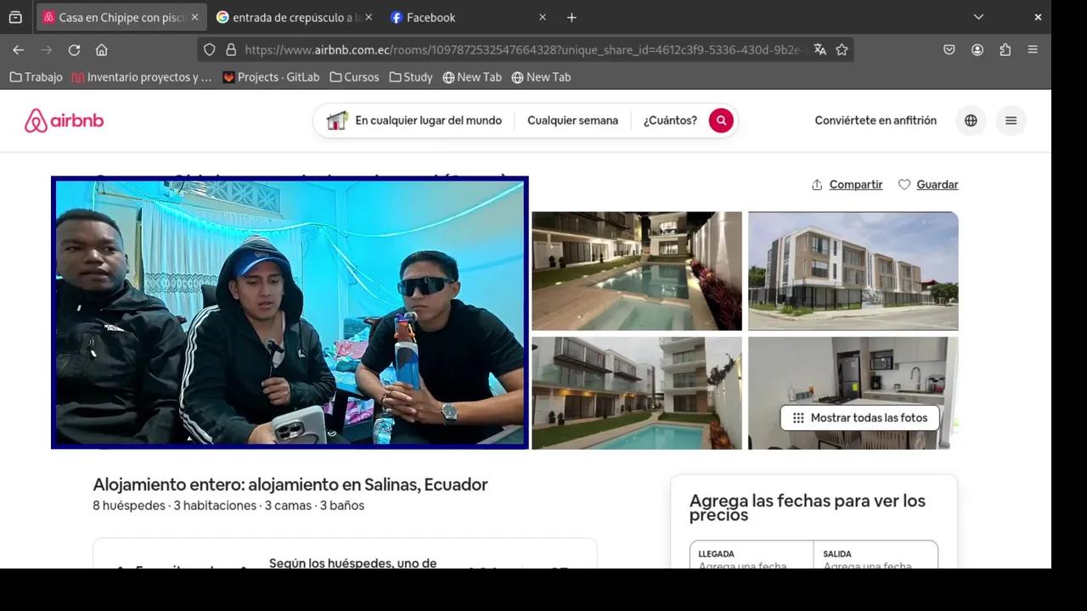Open the browser extensions menu
The height and width of the screenshot is (611, 1087).
pyautogui.click(x=1005, y=50)
